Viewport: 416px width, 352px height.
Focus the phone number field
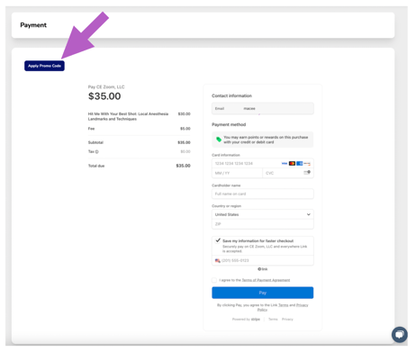pyautogui.click(x=263, y=260)
